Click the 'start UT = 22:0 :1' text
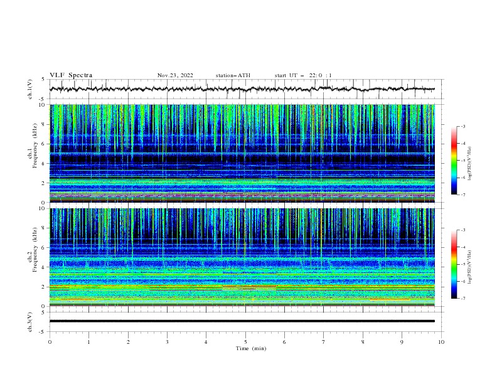 303,75
